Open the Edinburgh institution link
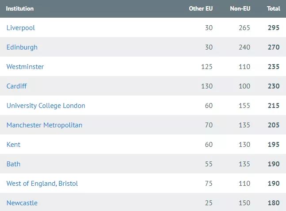Screen dimensions: 286x211 click(x=22, y=47)
